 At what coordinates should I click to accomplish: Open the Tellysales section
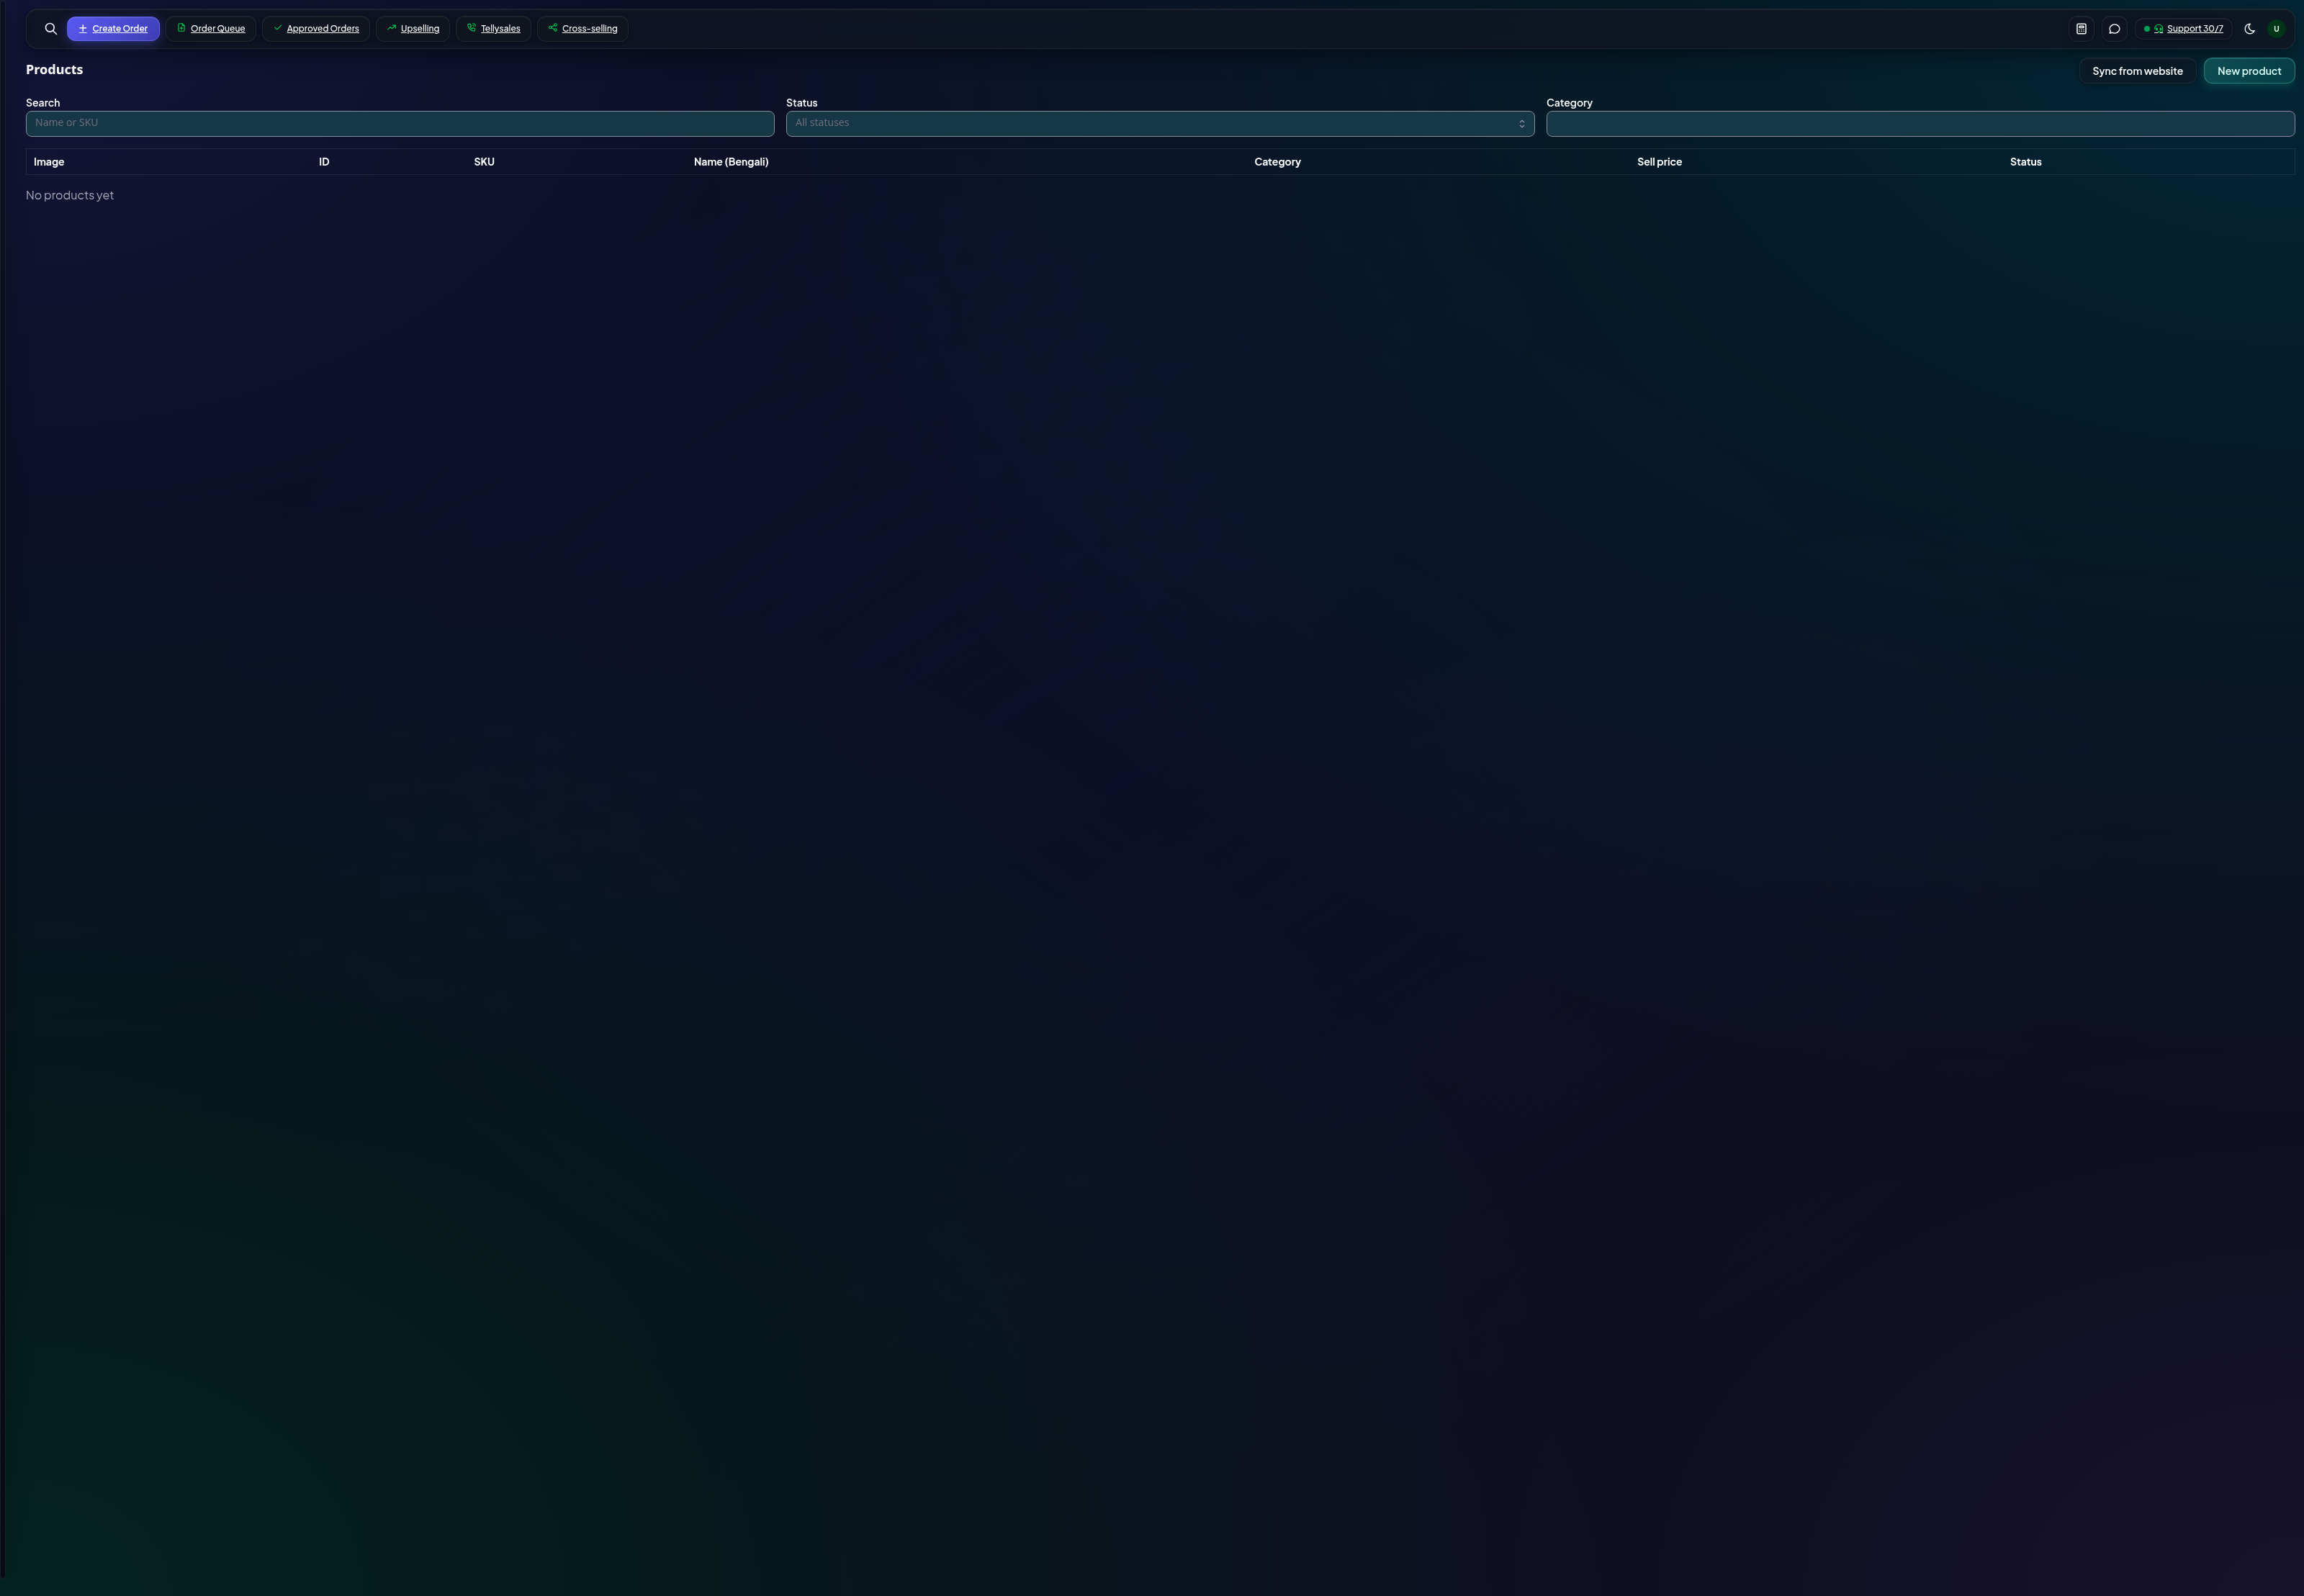tap(493, 29)
